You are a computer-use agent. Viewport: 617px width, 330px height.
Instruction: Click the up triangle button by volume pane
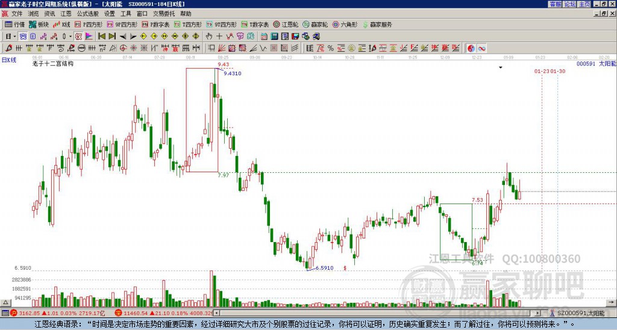click(5, 302)
